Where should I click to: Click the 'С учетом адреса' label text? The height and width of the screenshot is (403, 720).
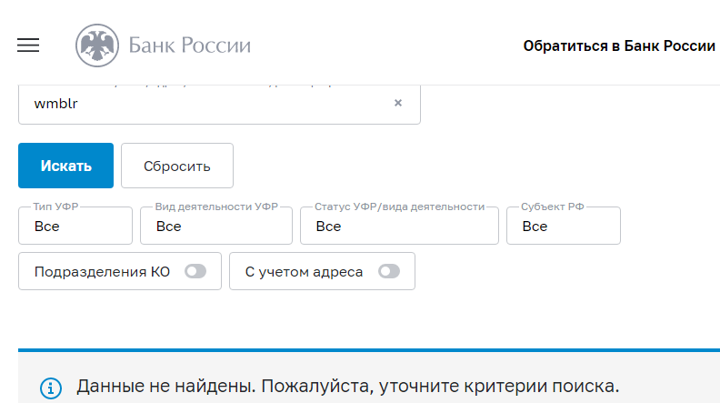tap(304, 271)
